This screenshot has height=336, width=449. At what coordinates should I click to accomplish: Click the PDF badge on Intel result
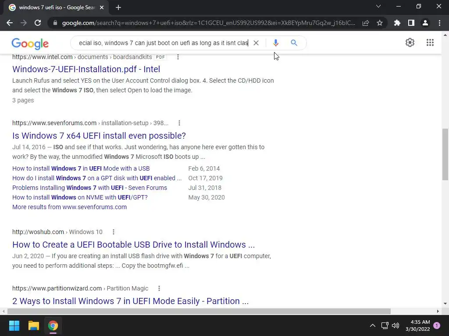(160, 57)
